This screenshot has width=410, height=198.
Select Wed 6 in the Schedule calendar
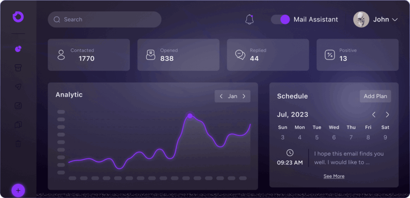coord(334,137)
